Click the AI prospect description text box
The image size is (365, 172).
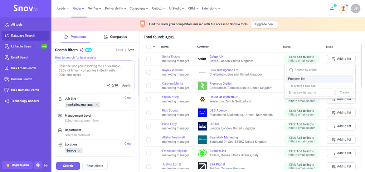[x=94, y=76]
